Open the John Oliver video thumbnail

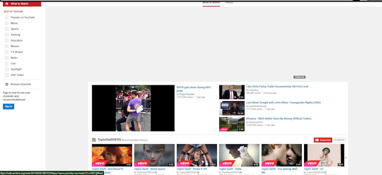point(232,108)
